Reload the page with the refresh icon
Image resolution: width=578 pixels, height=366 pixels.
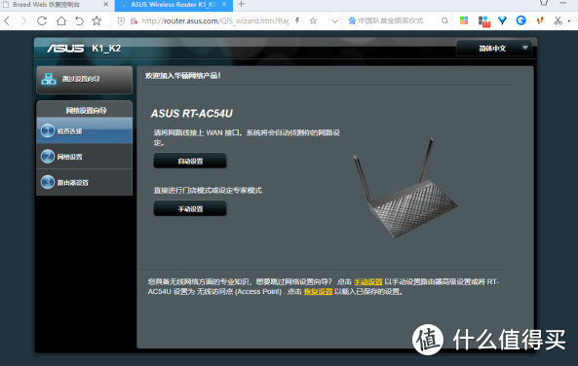[42, 21]
